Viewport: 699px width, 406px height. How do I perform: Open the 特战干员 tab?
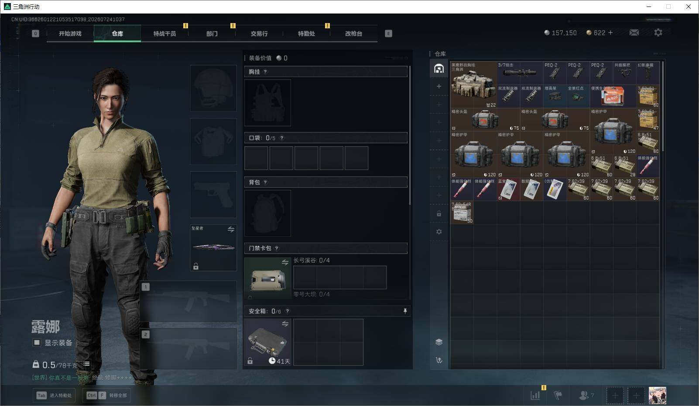click(x=164, y=34)
